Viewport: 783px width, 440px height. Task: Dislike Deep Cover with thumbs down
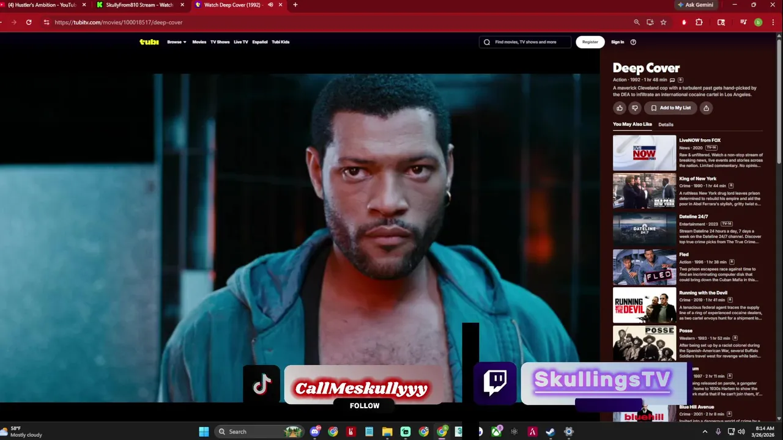(x=635, y=108)
